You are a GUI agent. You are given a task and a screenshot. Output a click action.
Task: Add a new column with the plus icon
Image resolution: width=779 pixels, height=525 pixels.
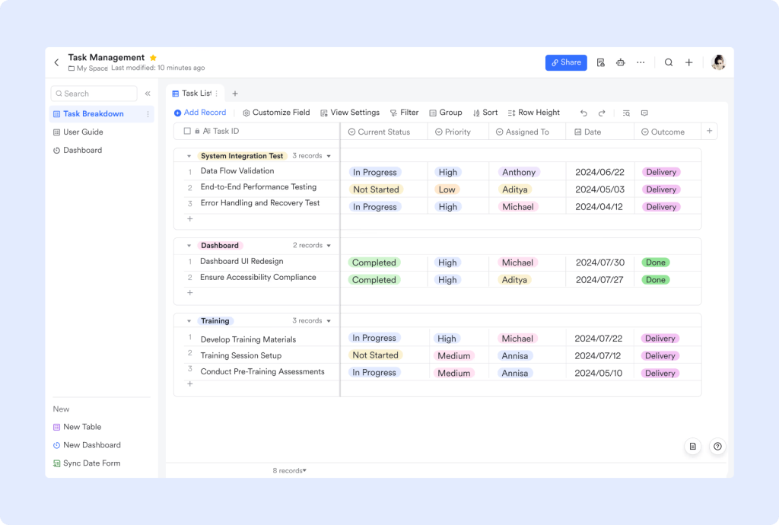pos(710,131)
